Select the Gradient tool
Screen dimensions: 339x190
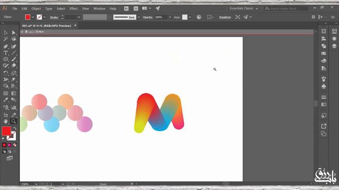tap(14, 93)
